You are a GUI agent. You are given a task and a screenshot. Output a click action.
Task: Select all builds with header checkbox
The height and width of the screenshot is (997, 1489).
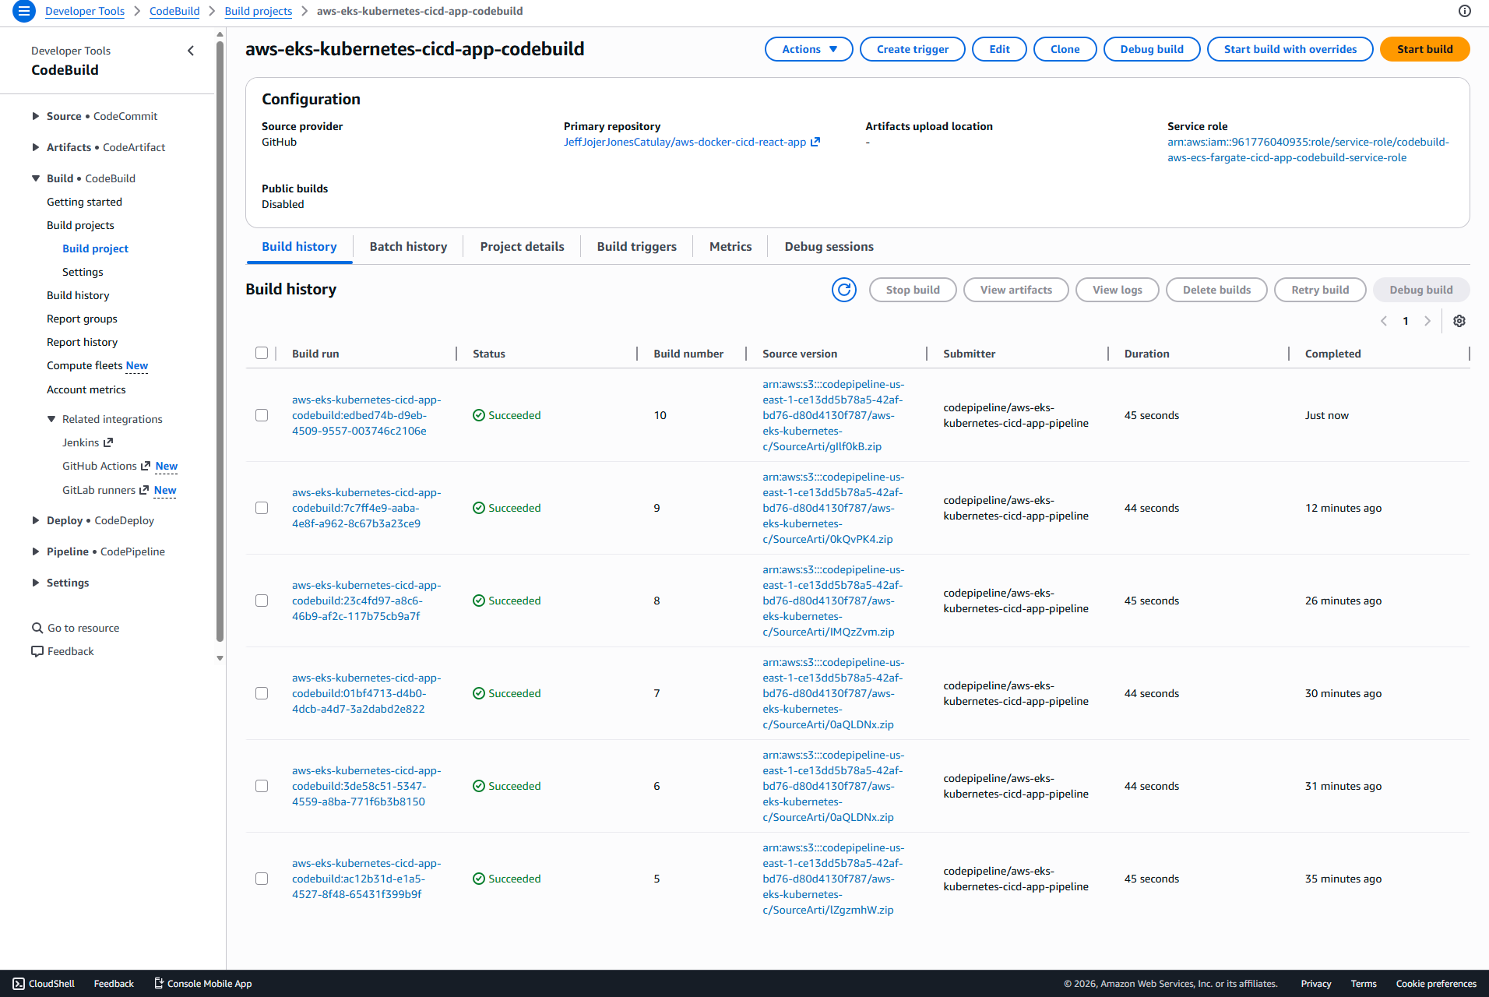click(x=262, y=353)
